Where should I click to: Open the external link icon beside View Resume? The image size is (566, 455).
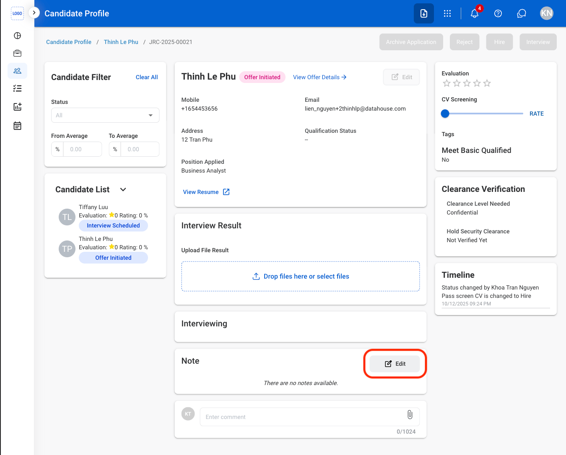226,192
